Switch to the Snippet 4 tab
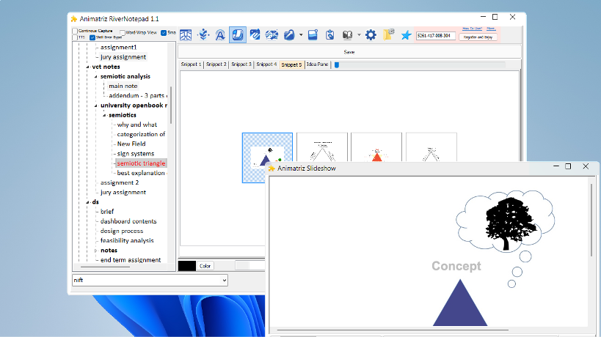 tap(266, 64)
